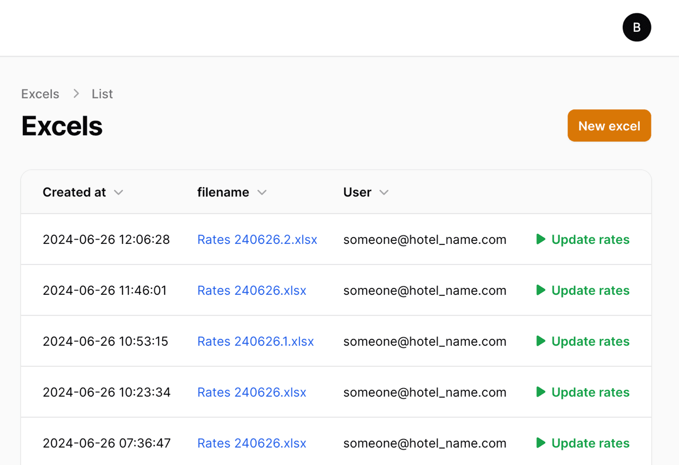Viewport: 679px width, 465px height.
Task: Click Rates 240626.xlsx in the 10:23:34 row
Action: [251, 392]
